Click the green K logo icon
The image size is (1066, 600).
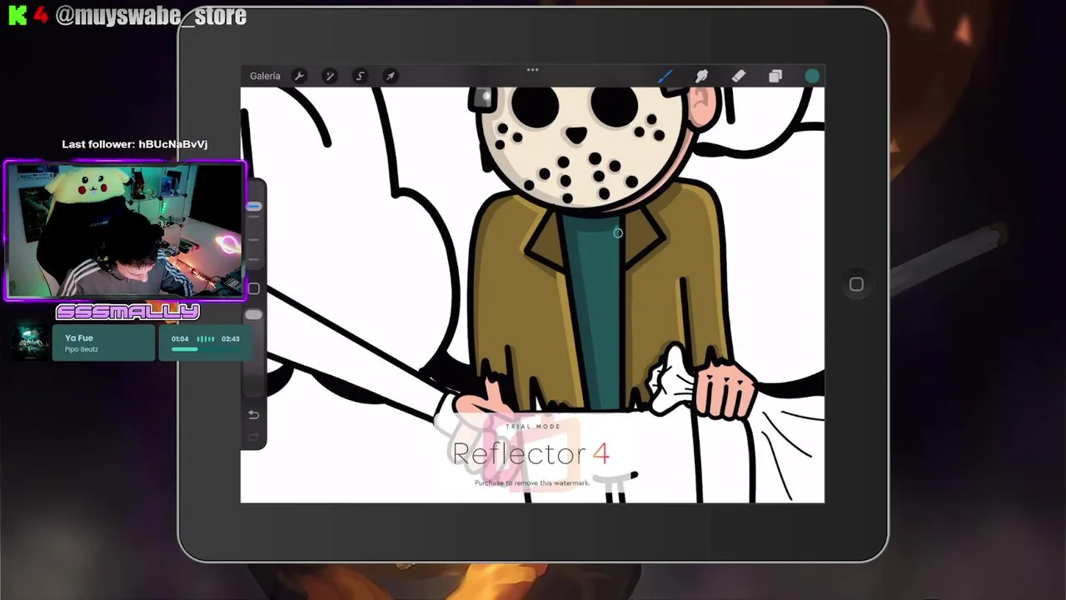[x=17, y=16]
